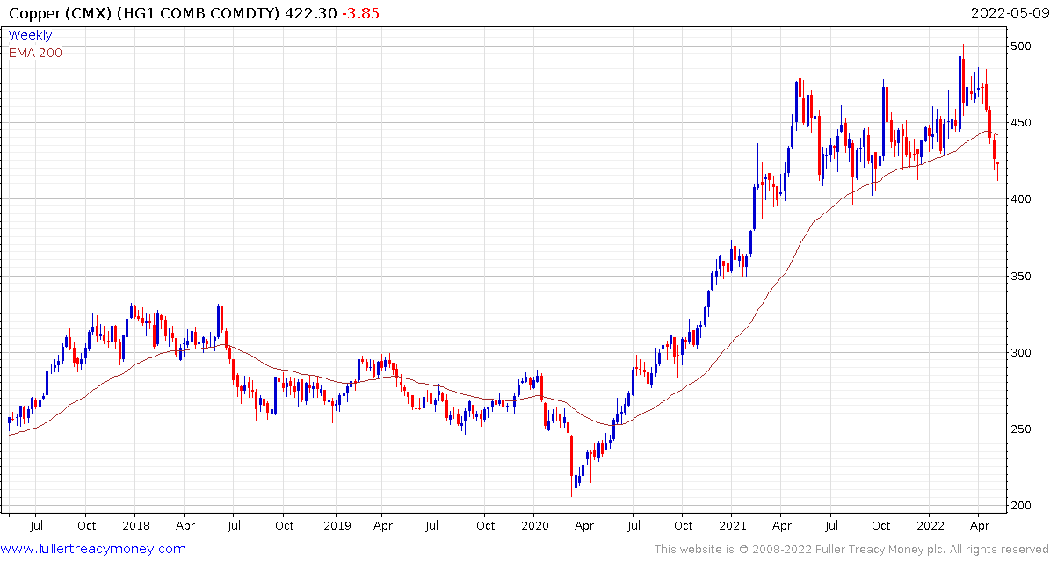The width and height of the screenshot is (1050, 562).
Task: Click the 350 price axis label
Action: pos(1022,276)
